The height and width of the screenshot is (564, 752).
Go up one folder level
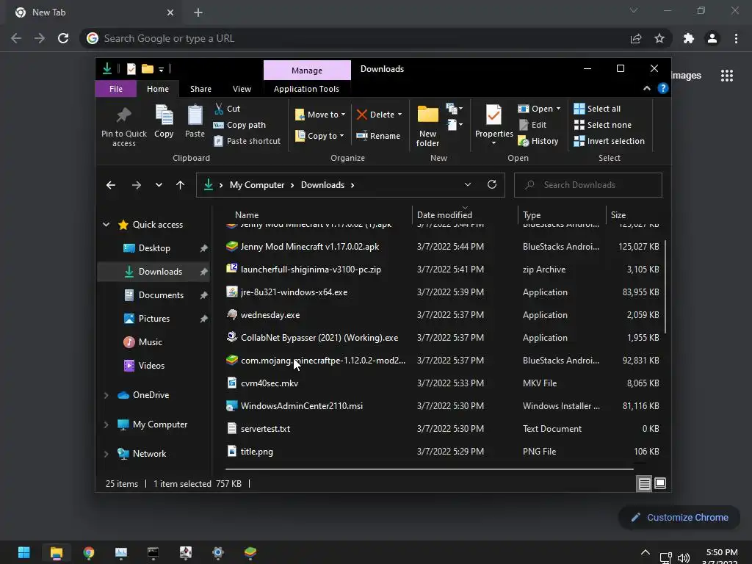point(181,184)
